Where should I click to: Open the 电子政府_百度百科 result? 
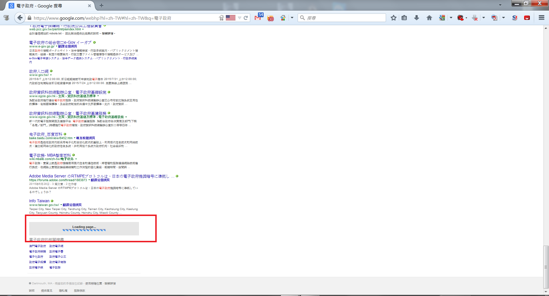tap(46, 134)
